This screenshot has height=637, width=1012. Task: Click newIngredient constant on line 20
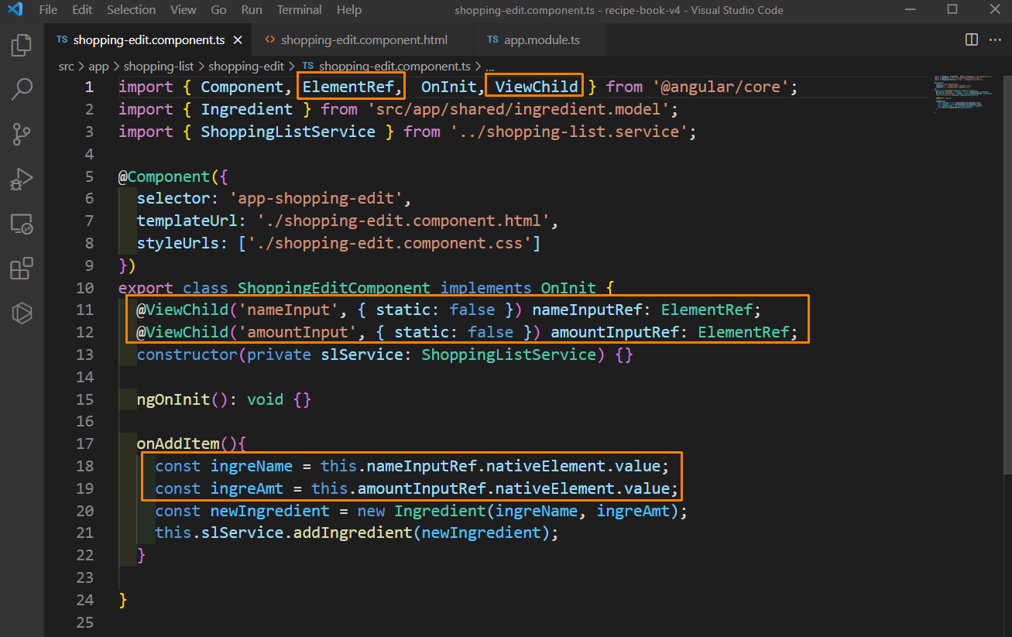point(269,511)
